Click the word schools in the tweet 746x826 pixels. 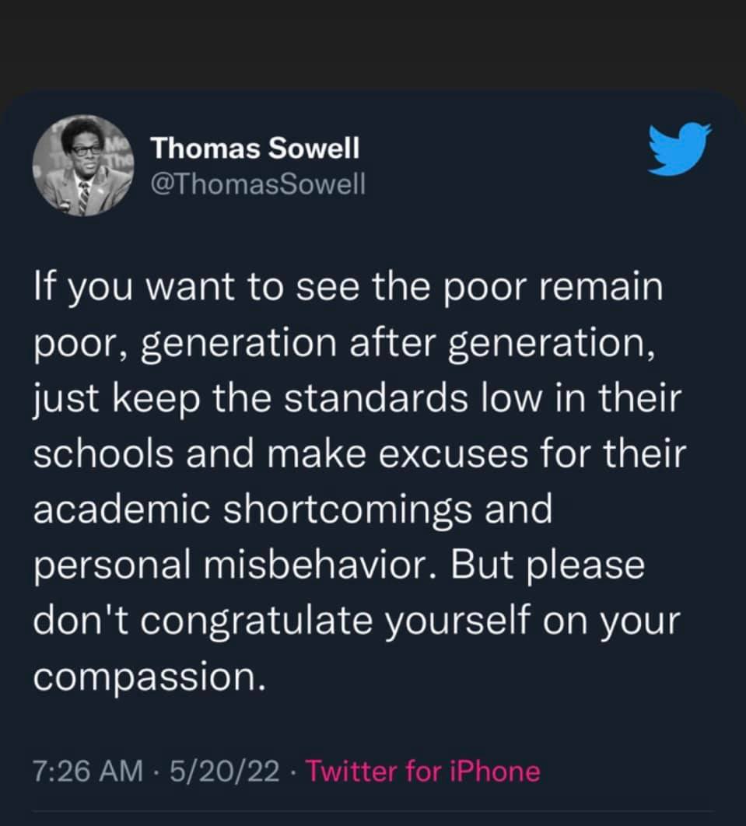tap(103, 454)
